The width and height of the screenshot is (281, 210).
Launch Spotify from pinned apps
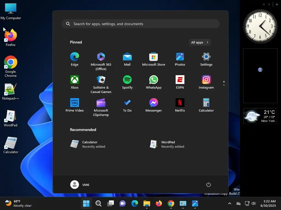pyautogui.click(x=127, y=82)
